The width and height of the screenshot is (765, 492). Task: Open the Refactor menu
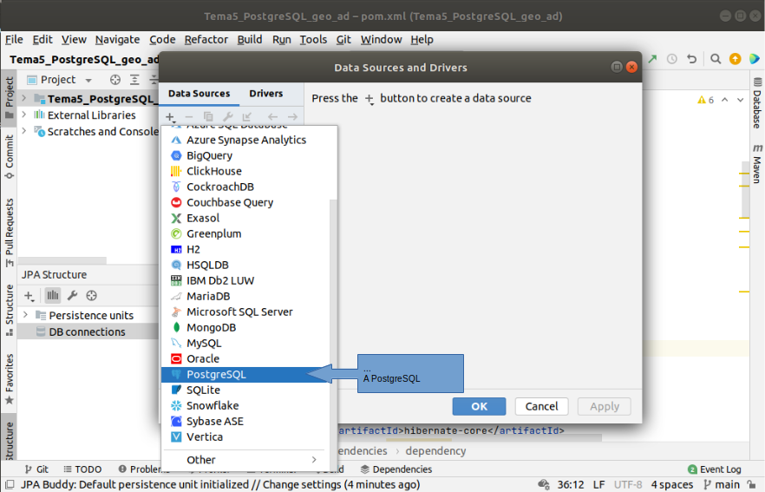206,40
